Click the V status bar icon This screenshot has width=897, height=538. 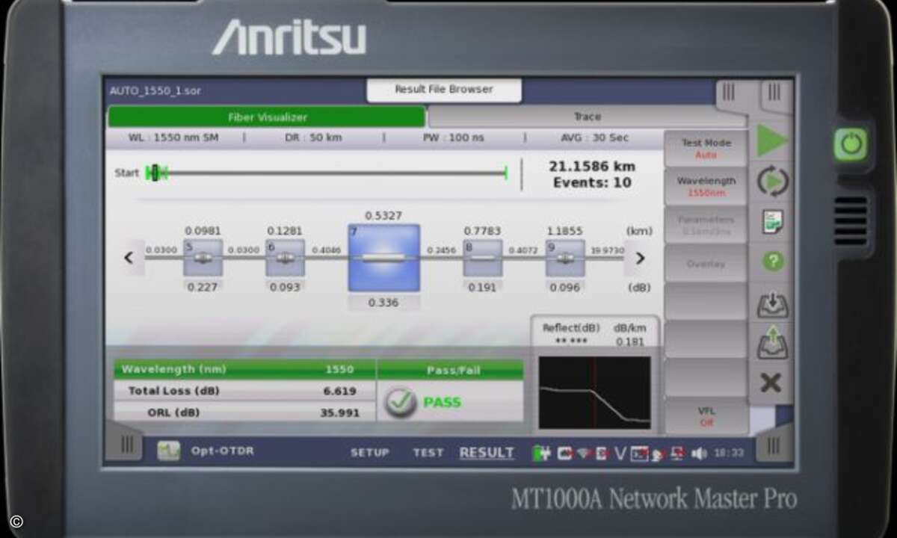[x=620, y=453]
